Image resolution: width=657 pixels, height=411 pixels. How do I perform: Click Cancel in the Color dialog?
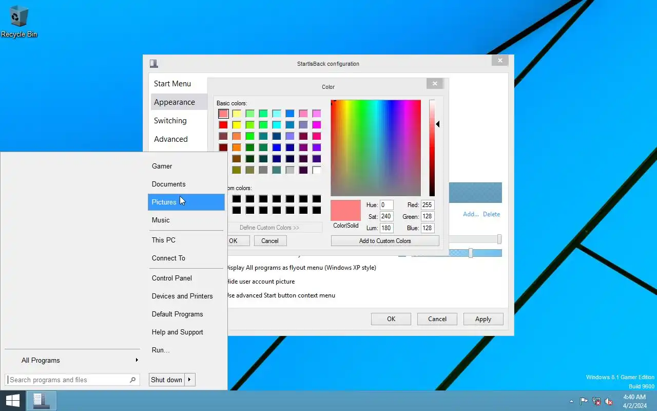tap(269, 241)
